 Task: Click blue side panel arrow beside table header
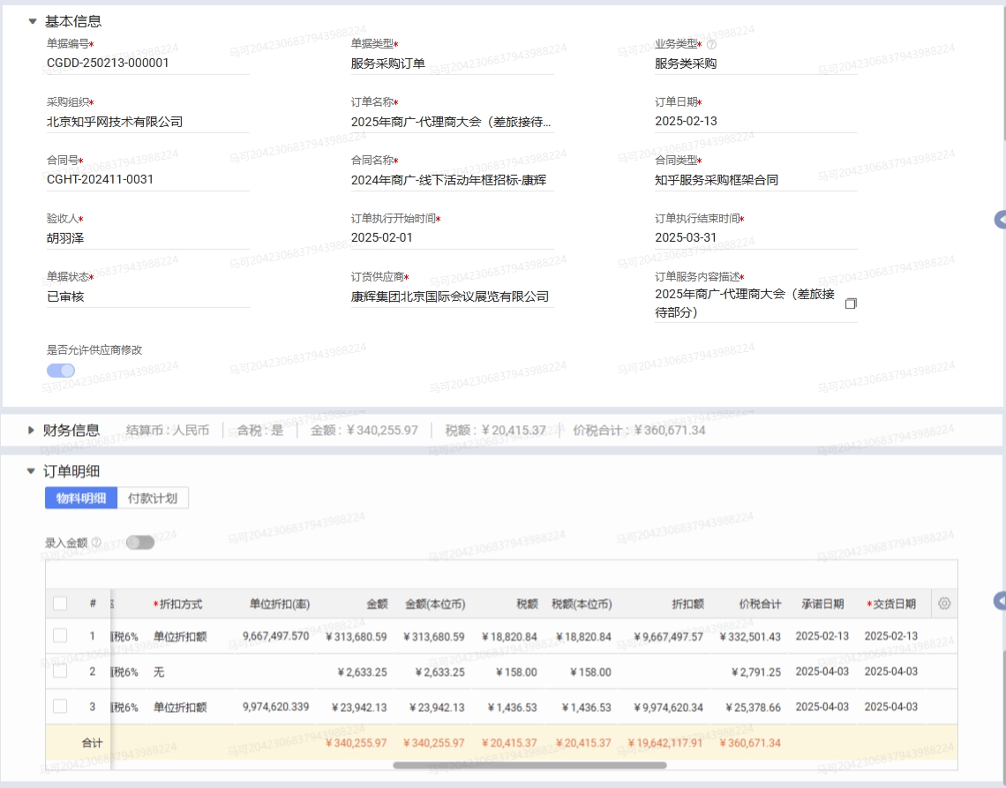point(1000,601)
